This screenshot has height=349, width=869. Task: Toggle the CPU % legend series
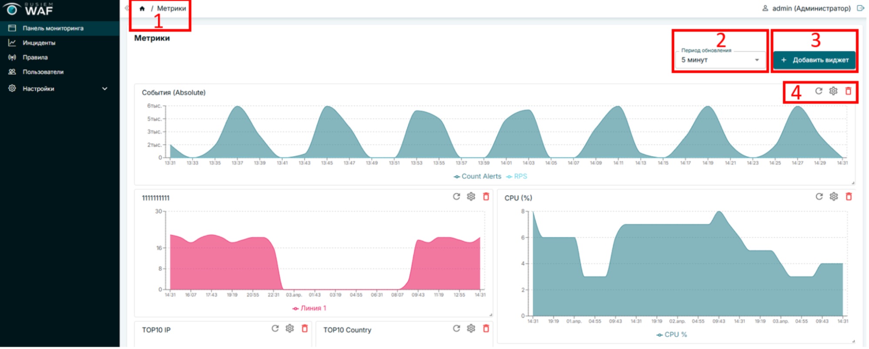pyautogui.click(x=672, y=335)
